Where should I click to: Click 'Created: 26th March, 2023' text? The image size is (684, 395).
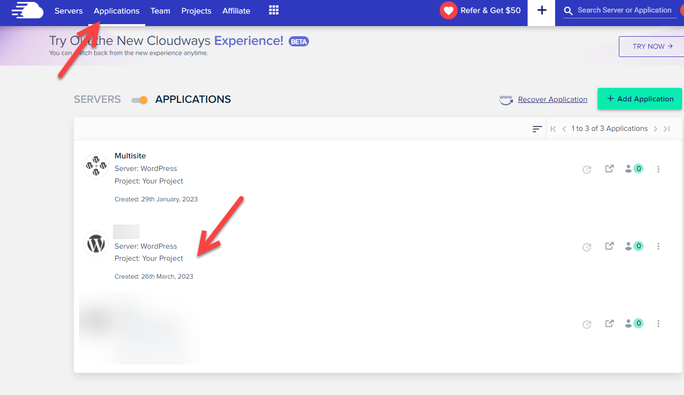click(x=154, y=277)
